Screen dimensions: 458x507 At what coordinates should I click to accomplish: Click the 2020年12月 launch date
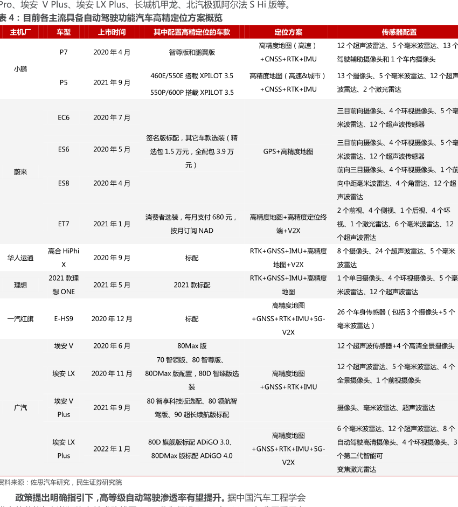point(112,319)
